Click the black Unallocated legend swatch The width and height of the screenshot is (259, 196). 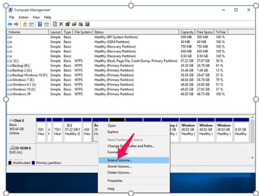pos(10,163)
